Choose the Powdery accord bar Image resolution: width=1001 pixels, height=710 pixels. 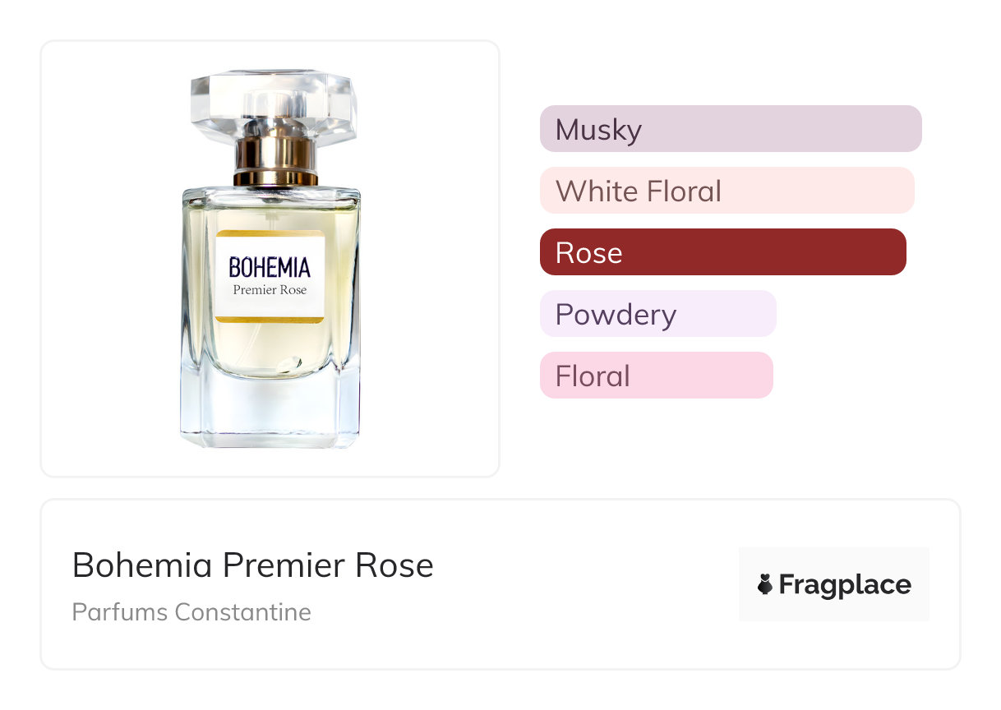pos(657,314)
